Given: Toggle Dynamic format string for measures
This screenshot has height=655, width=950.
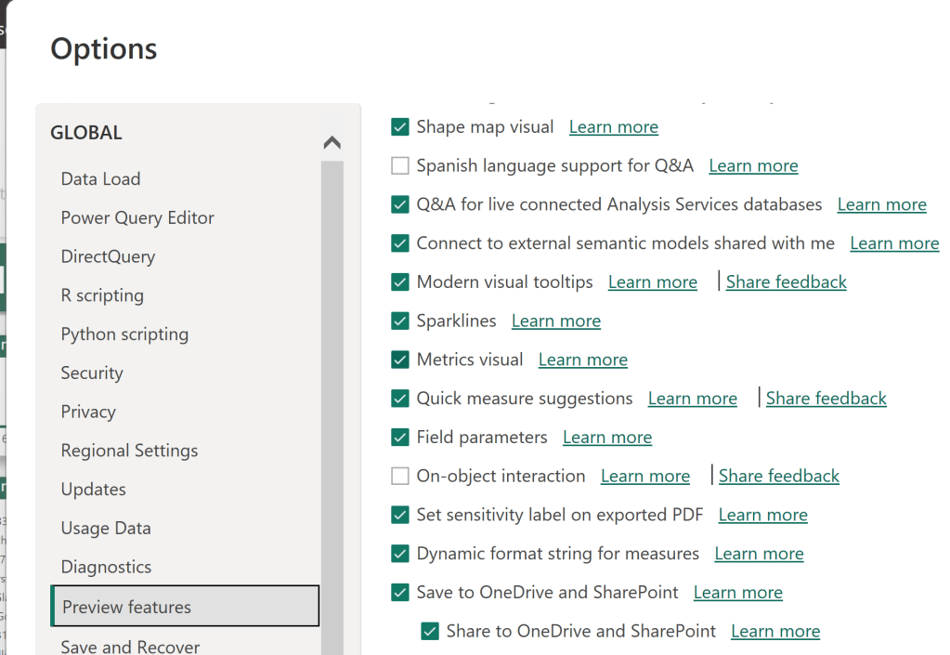Looking at the screenshot, I should point(400,554).
